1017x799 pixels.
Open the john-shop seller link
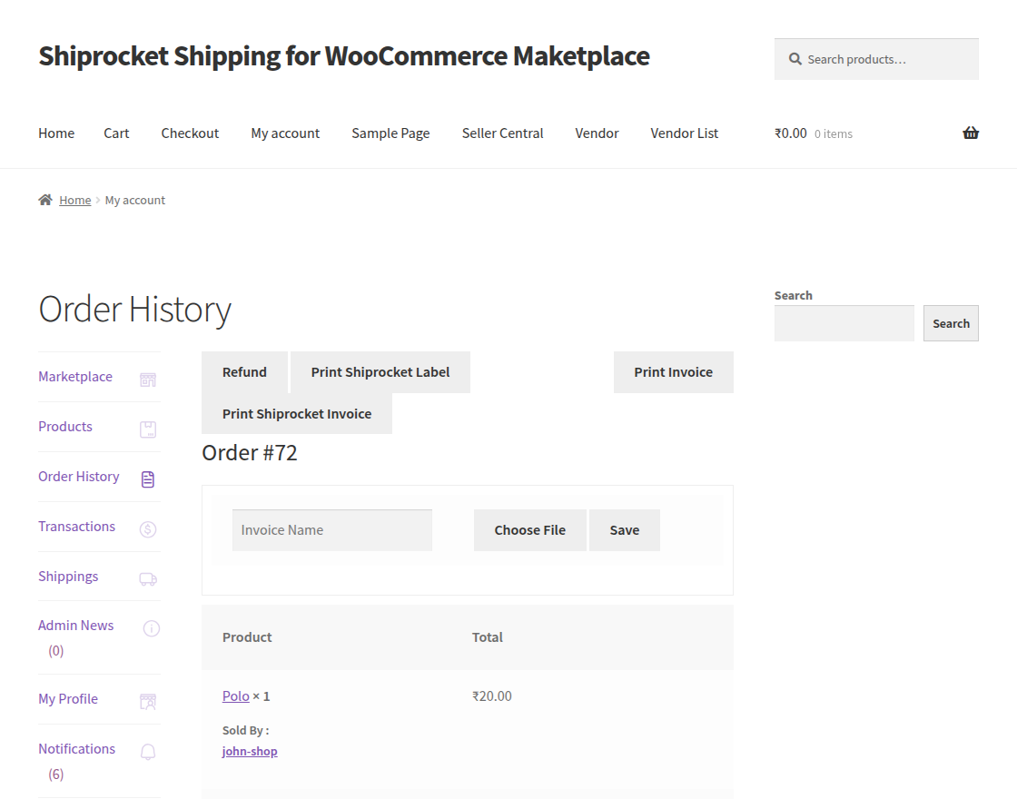pyautogui.click(x=250, y=751)
